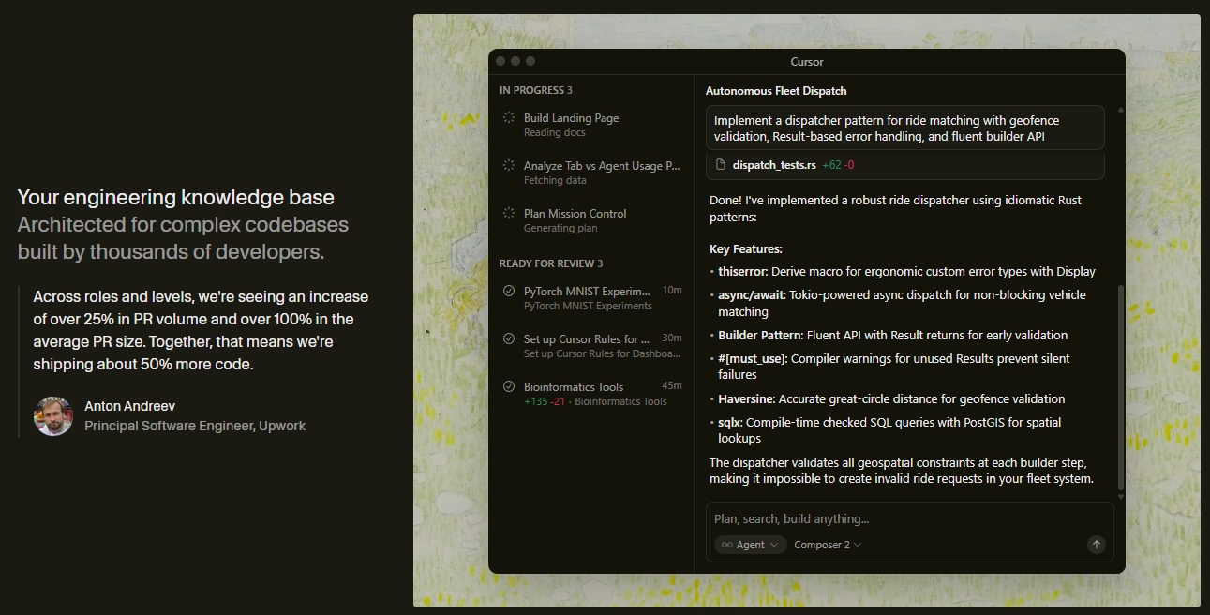Expand the Composer 2 model dropdown
This screenshot has width=1210, height=615.
click(x=827, y=545)
